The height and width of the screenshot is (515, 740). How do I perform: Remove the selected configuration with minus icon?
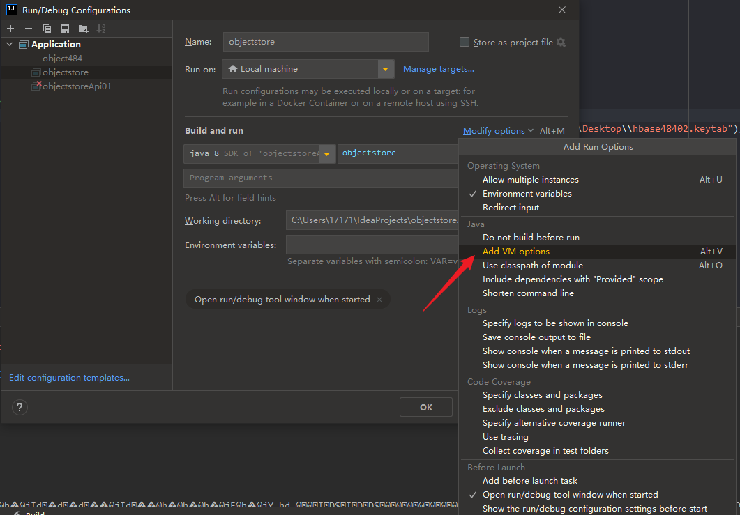pyautogui.click(x=29, y=29)
